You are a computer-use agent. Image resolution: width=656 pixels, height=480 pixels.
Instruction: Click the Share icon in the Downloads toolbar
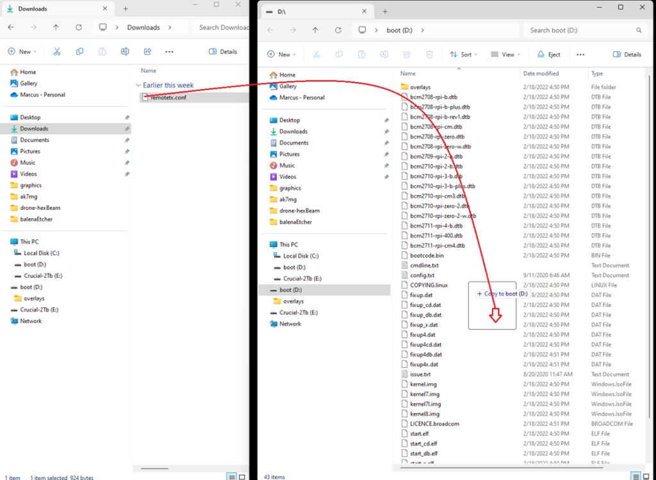pos(147,51)
